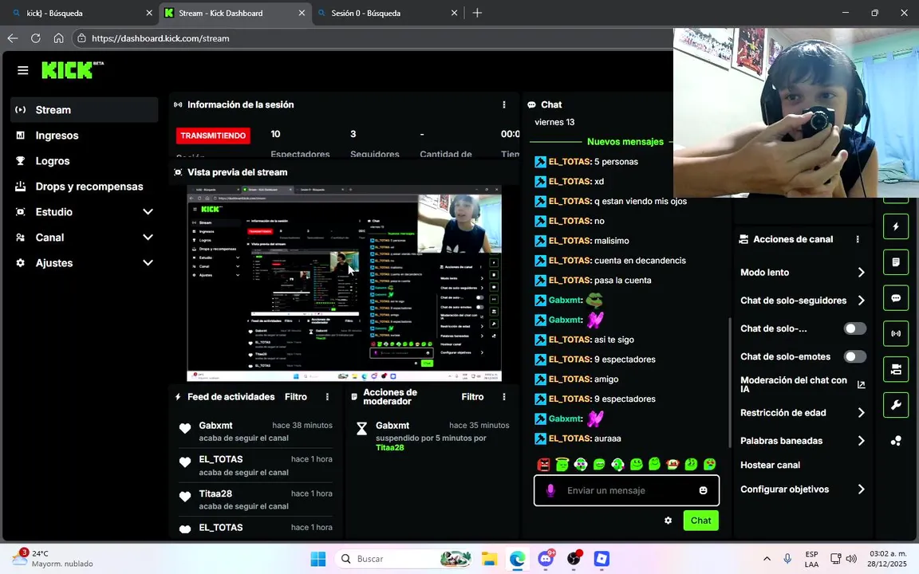Send message with green Chat button

[x=701, y=520]
